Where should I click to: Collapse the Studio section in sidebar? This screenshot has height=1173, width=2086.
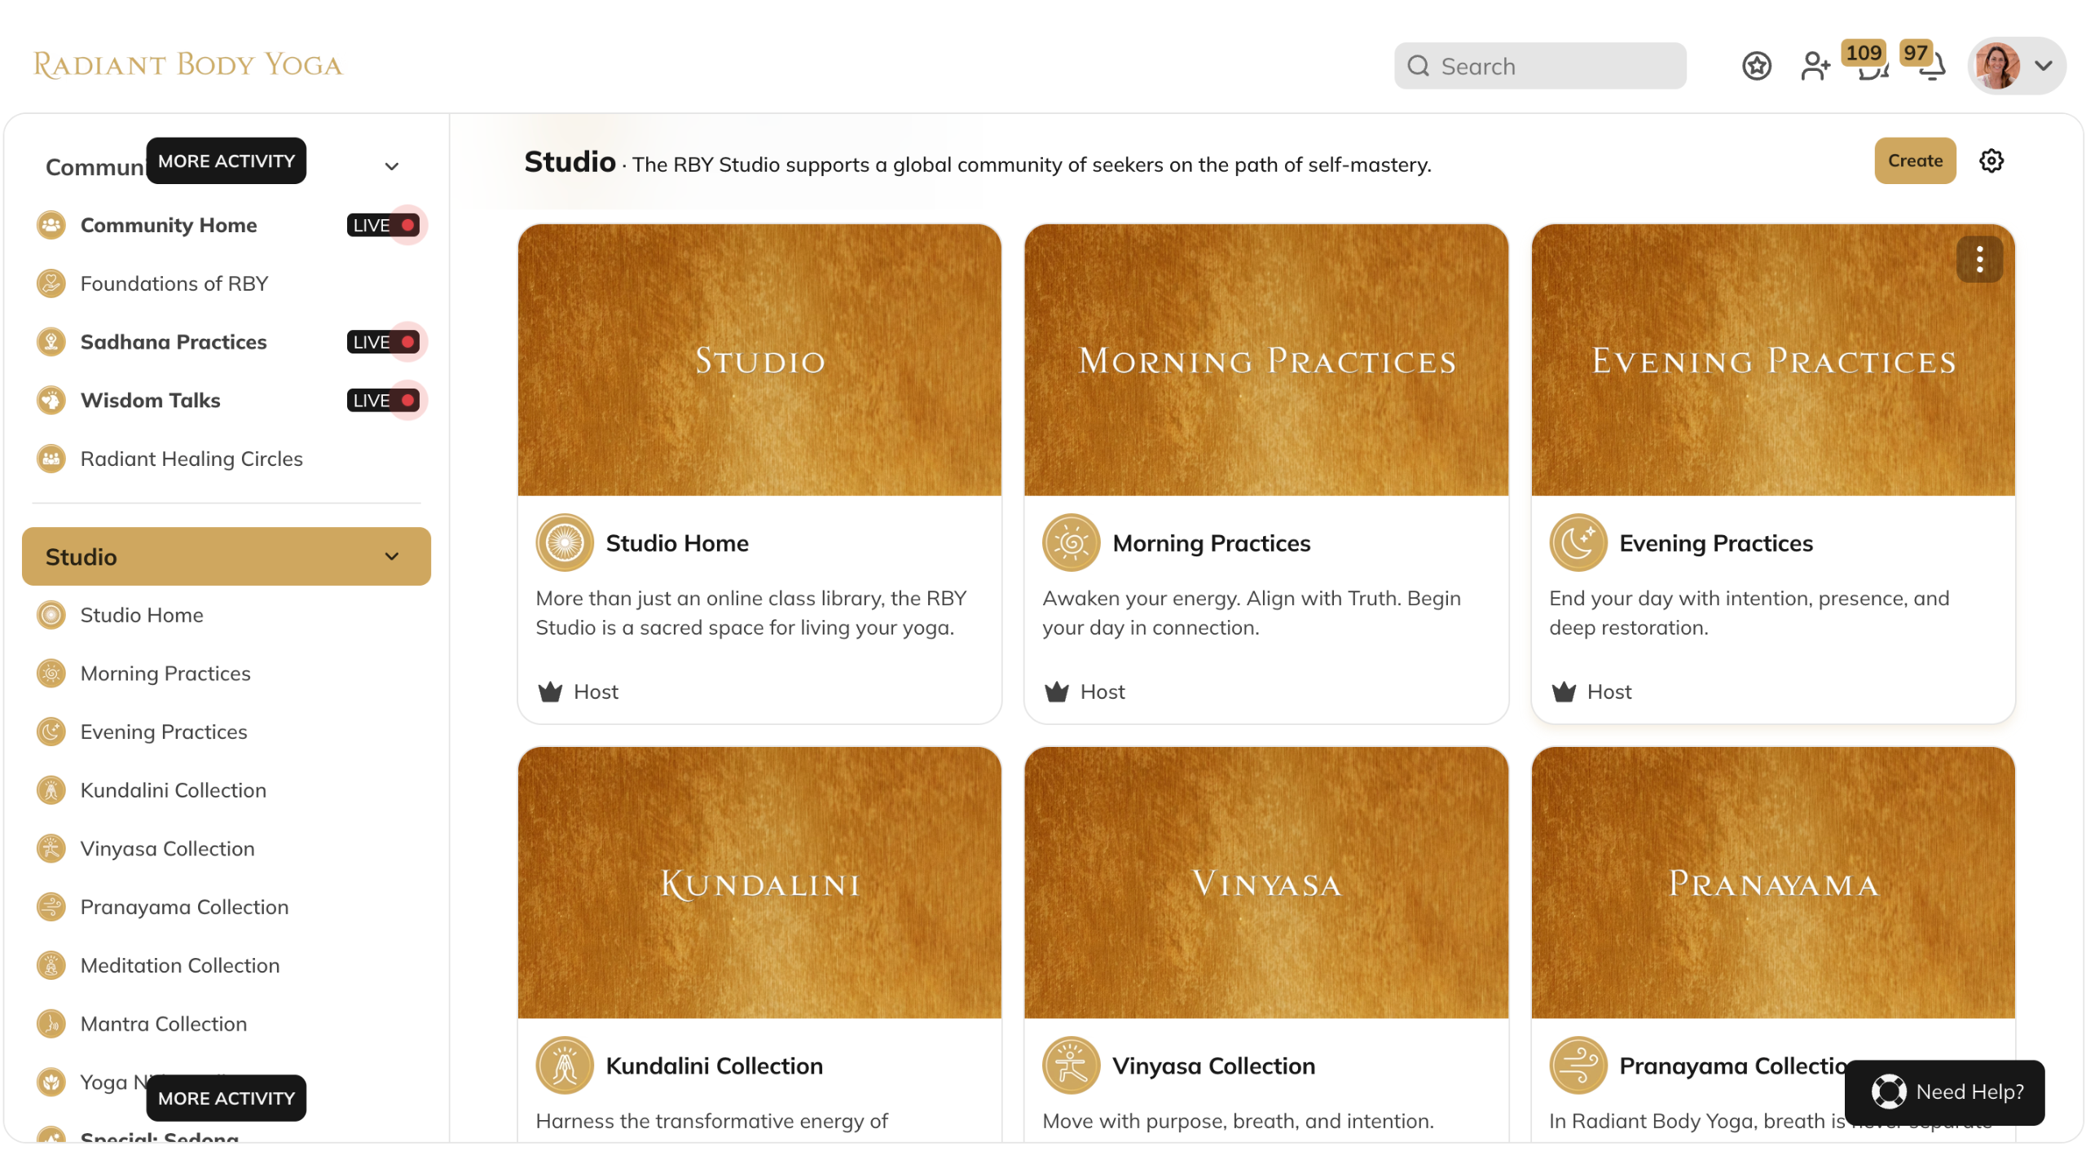coord(392,556)
